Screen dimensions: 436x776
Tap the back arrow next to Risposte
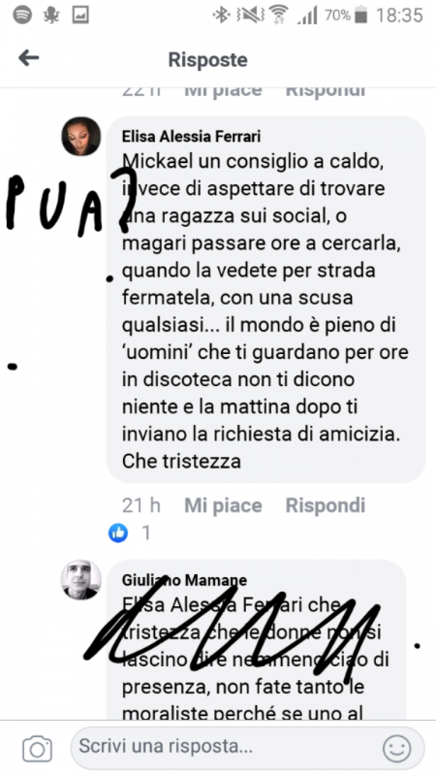(x=29, y=59)
